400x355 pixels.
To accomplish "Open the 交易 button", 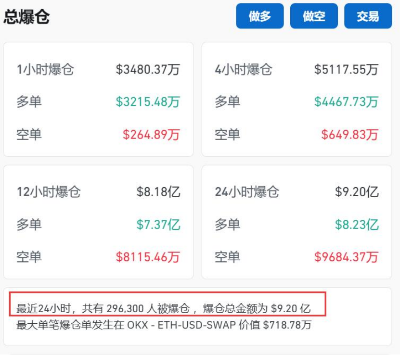I will click(x=368, y=16).
